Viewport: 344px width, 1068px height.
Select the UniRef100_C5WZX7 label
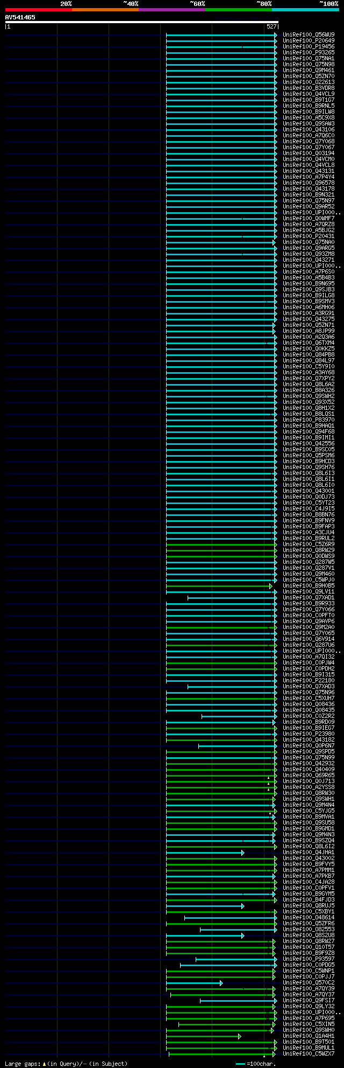click(309, 1053)
